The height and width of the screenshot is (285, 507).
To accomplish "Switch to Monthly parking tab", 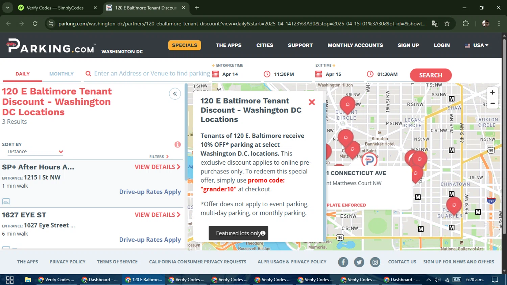I will [x=61, y=74].
